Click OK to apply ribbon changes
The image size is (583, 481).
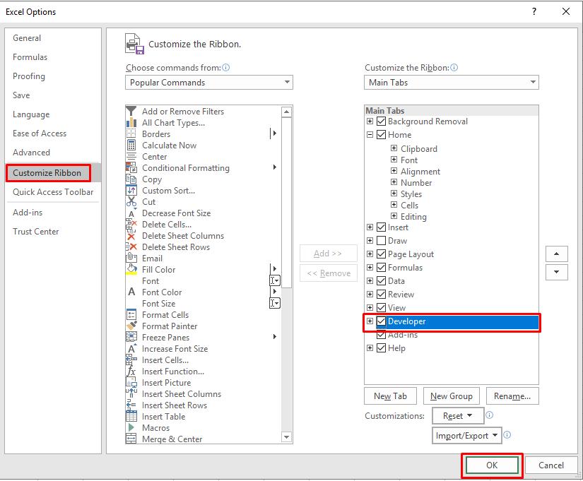(x=491, y=465)
